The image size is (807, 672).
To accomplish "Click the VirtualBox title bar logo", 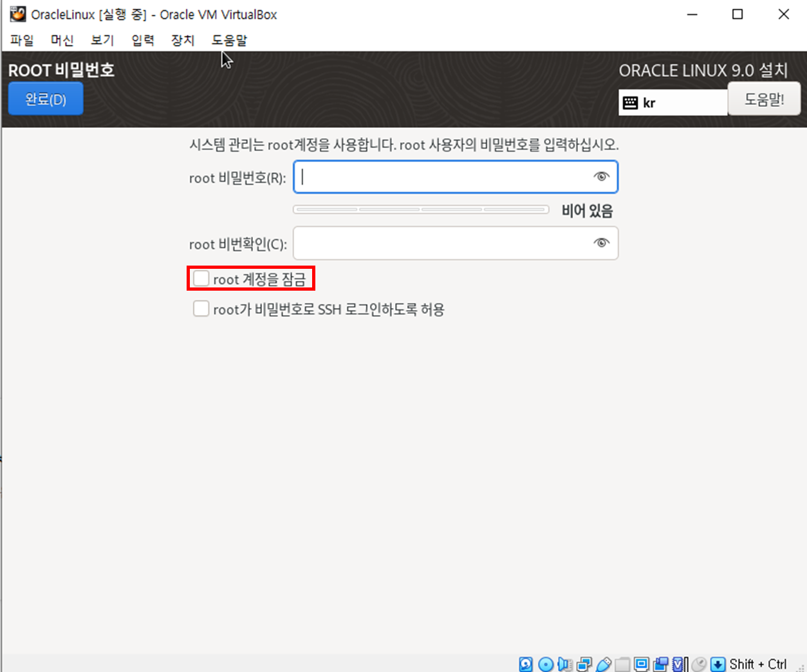I will [18, 14].
